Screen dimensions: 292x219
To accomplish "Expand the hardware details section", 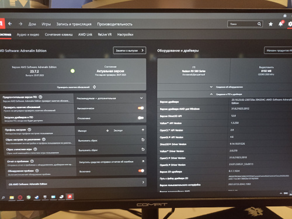I will [227, 87].
